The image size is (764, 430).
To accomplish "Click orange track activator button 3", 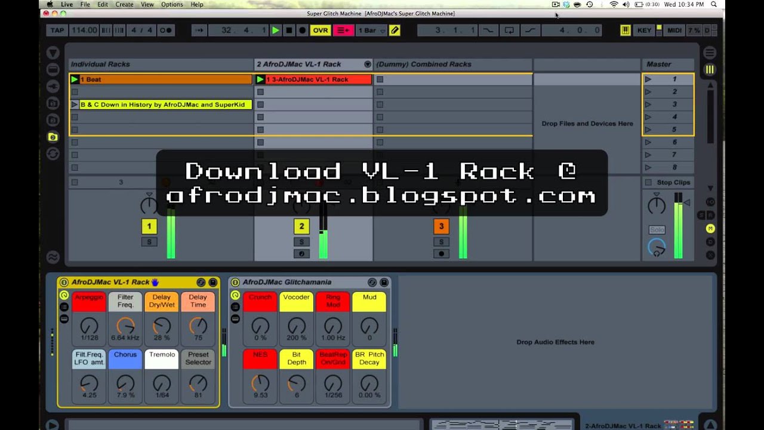I will click(441, 226).
